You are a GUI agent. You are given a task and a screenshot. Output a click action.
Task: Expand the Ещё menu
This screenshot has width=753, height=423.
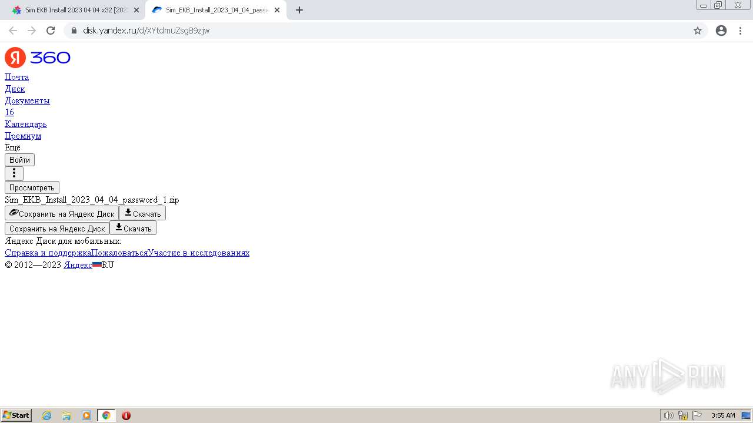[12, 147]
